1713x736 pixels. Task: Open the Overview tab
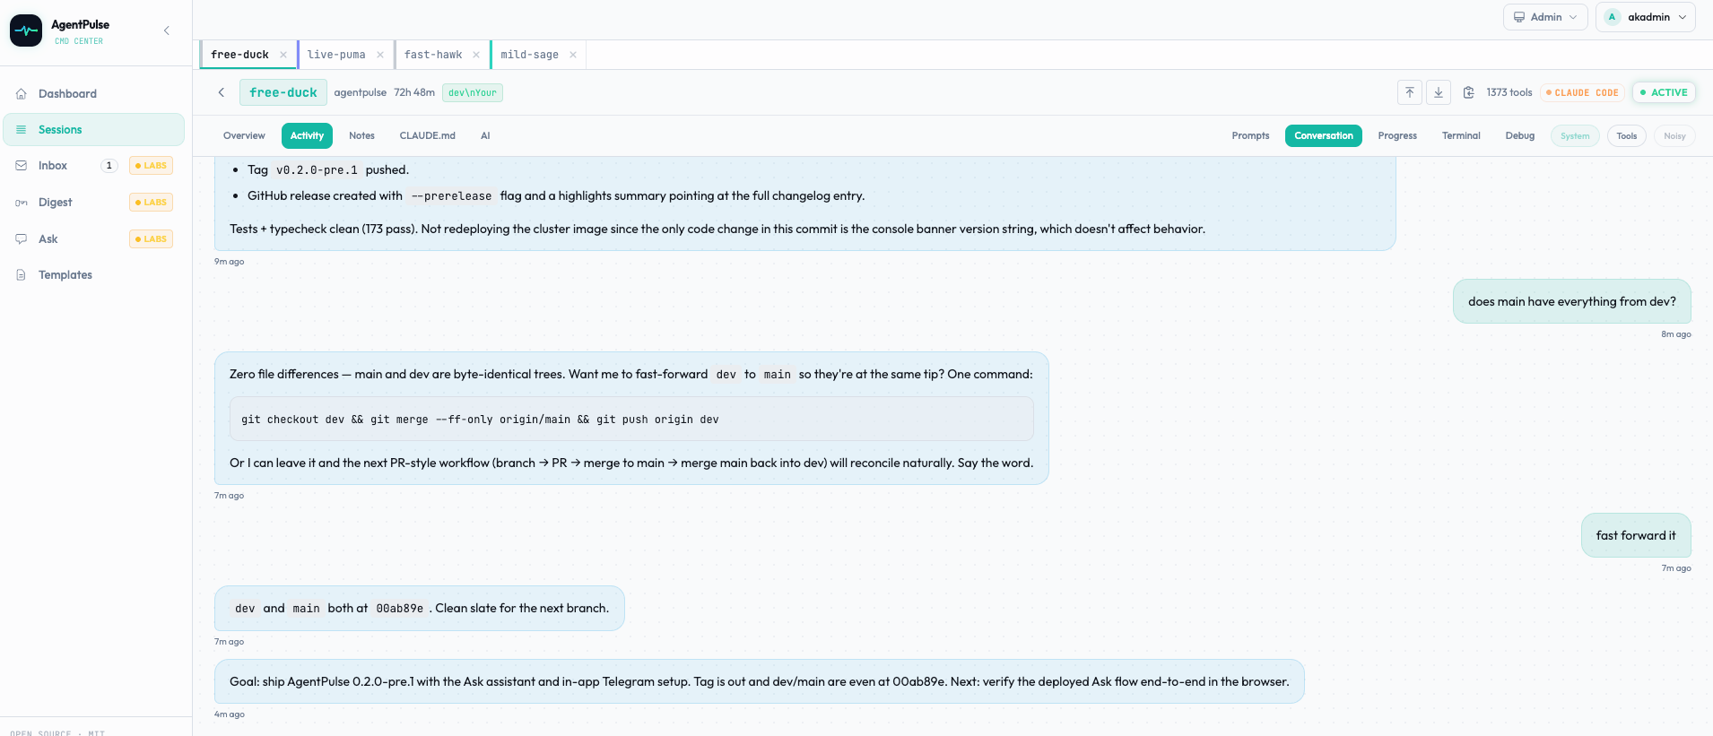click(x=244, y=136)
